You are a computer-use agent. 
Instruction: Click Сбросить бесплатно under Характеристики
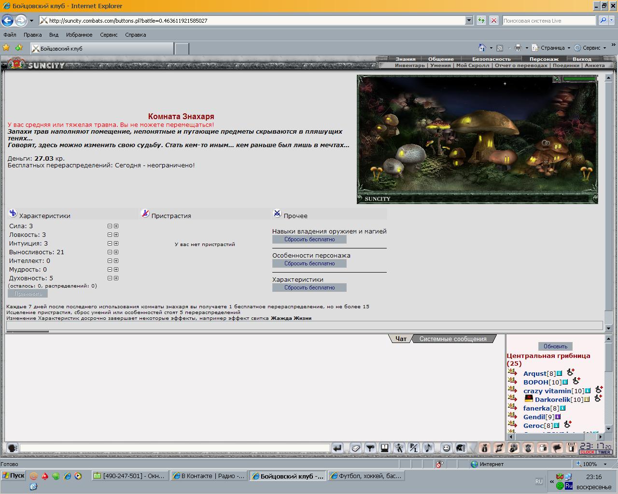coord(309,288)
